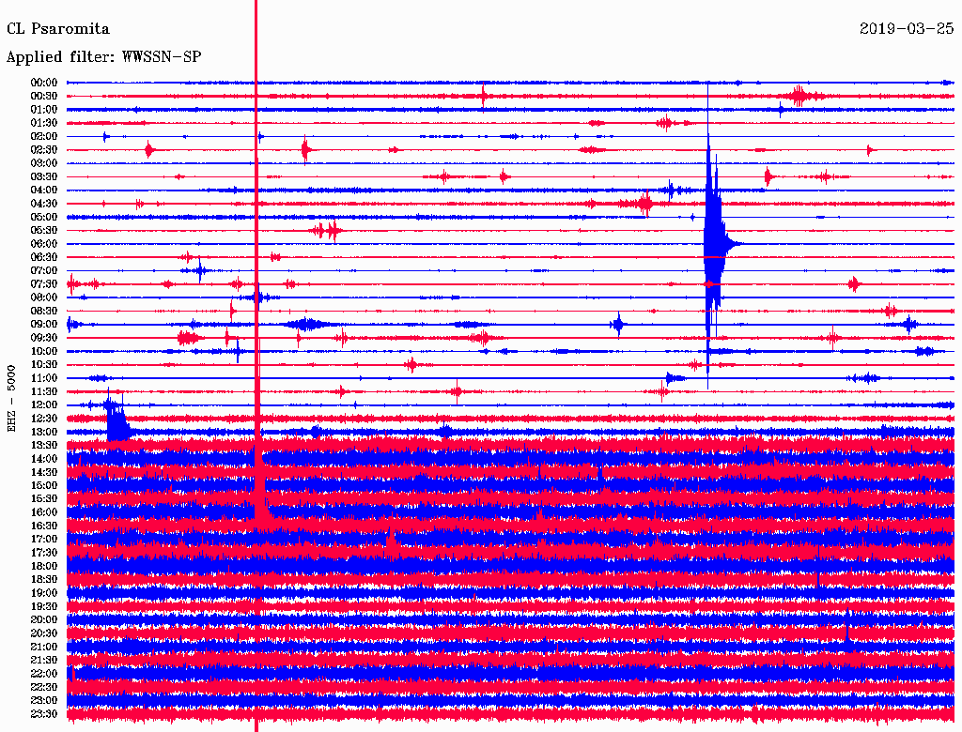Select the 07:00 time label
The image size is (962, 732).
pyautogui.click(x=44, y=271)
